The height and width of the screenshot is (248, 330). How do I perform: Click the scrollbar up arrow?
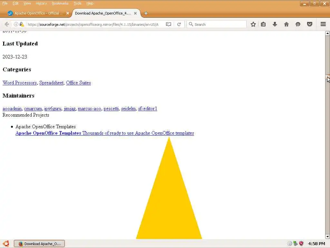click(x=327, y=33)
